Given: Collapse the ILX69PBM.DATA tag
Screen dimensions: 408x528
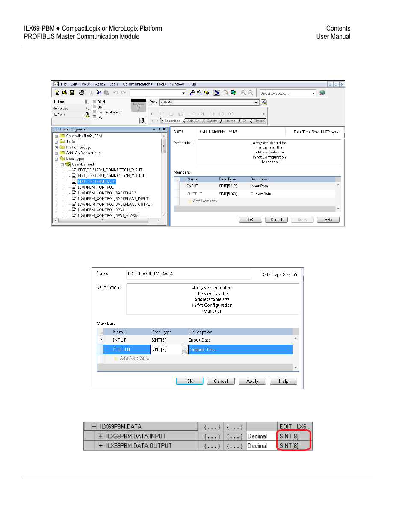Looking at the screenshot, I should [x=94, y=426].
